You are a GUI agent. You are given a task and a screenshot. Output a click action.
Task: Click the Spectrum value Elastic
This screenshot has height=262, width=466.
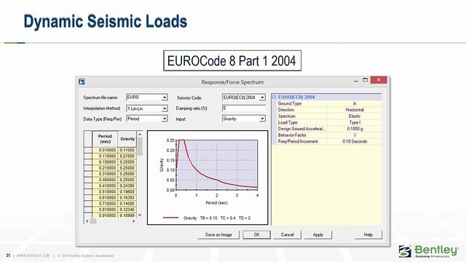coord(355,116)
